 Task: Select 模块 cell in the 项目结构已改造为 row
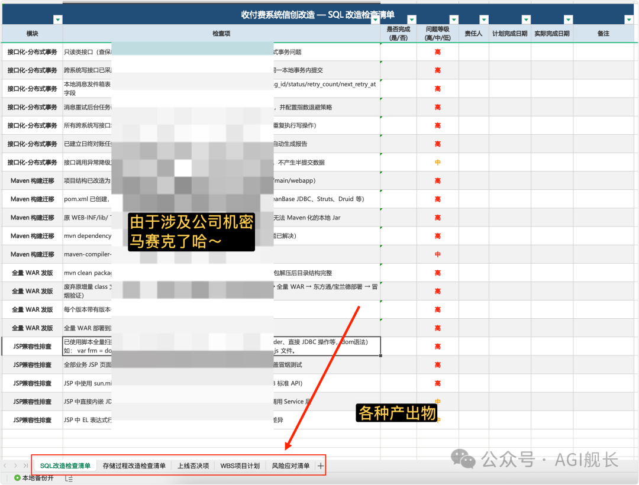coord(32,180)
